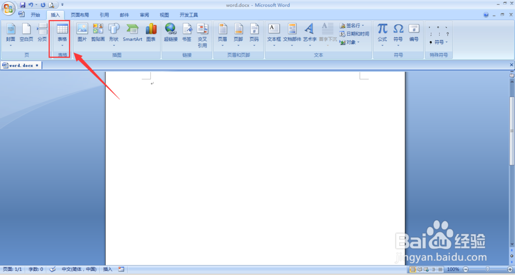This screenshot has width=515, height=275.
Task: Insert an equation (公式)
Action: pyautogui.click(x=382, y=35)
